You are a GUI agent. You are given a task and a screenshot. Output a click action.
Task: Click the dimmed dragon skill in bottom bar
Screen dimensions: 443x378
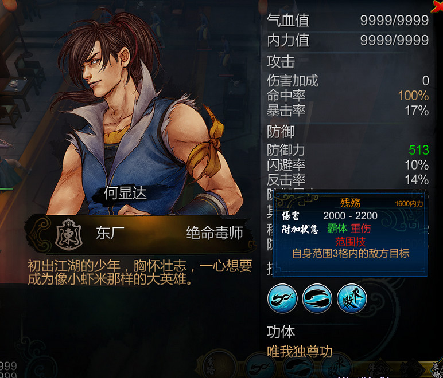(261, 366)
